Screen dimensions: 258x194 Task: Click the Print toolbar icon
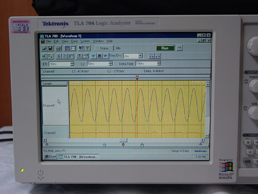point(58,48)
